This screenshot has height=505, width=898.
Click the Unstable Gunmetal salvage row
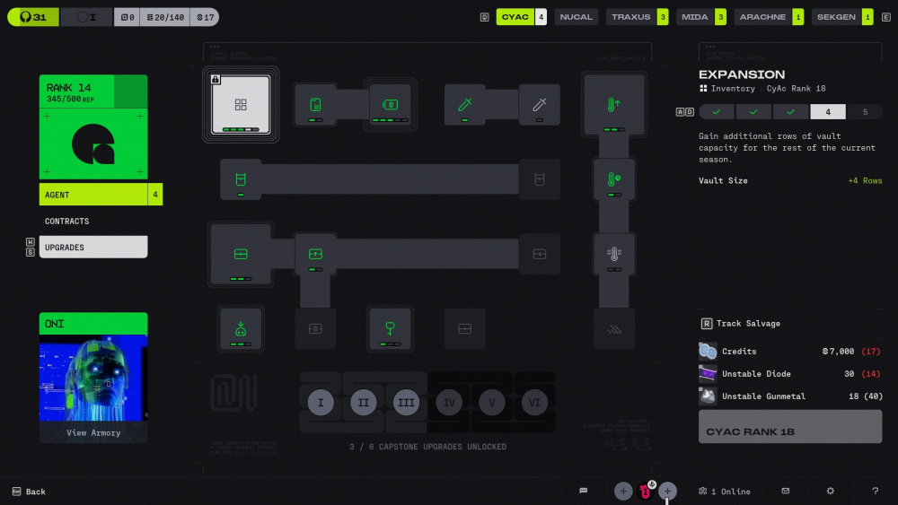[789, 396]
